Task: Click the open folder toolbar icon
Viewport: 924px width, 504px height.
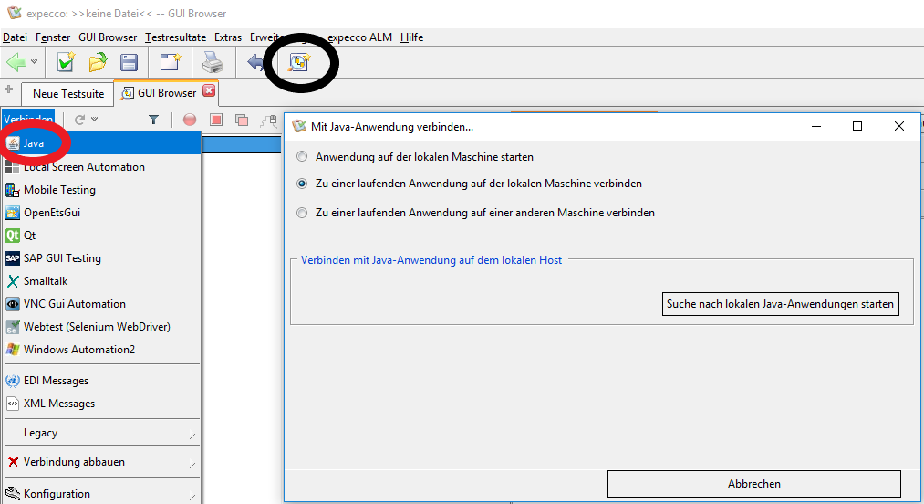Action: point(98,62)
